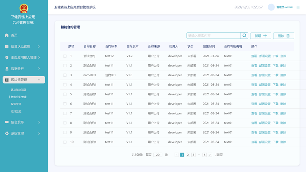Click the magnifier search icon
The height and width of the screenshot is (172, 306).
(244, 36)
